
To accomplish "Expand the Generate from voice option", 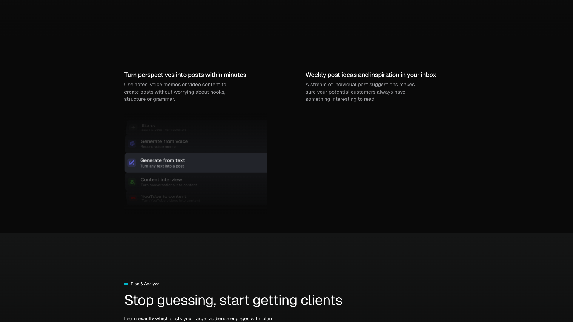I will click(195, 143).
